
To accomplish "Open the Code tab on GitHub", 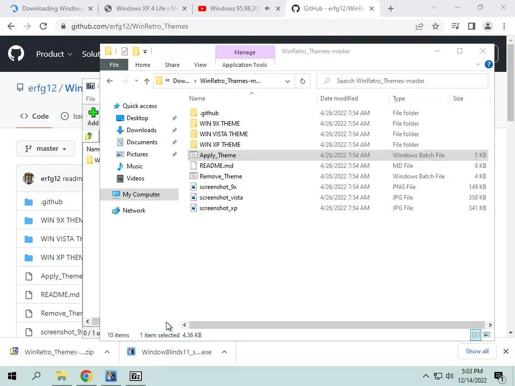I will click(x=34, y=116).
